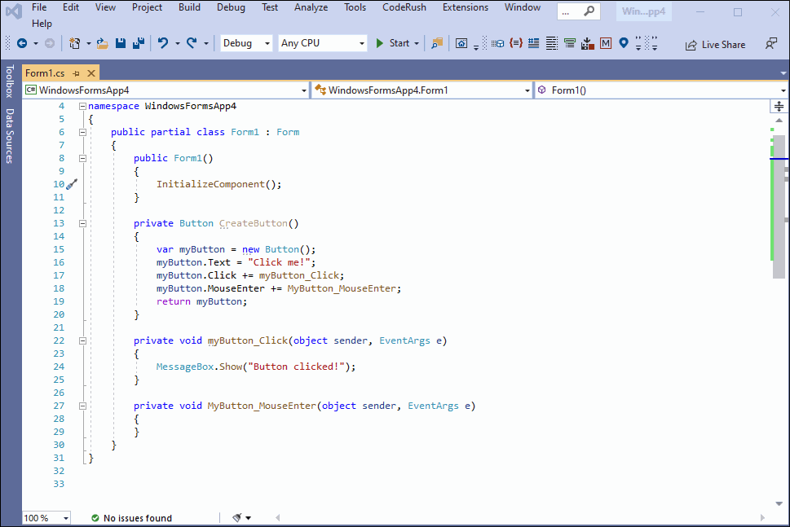This screenshot has height=527, width=790.
Task: Open the Any CPU platform dropdown
Action: pos(323,43)
